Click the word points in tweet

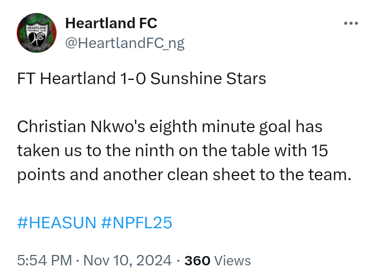41,175
